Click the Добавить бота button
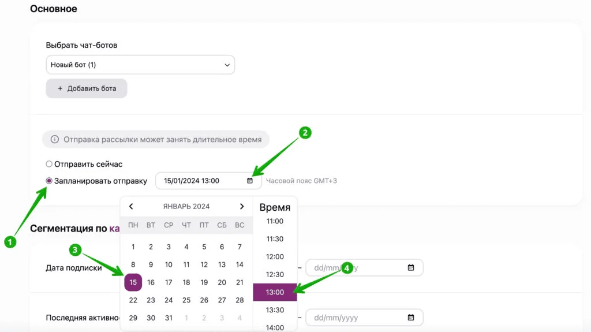This screenshot has width=591, height=332. [x=87, y=88]
